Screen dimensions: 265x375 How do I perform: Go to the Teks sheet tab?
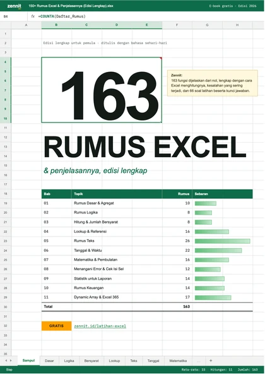click(134, 360)
